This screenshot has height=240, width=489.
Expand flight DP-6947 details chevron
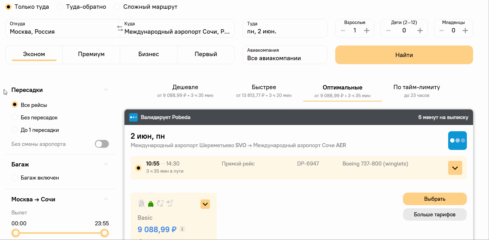click(x=455, y=168)
